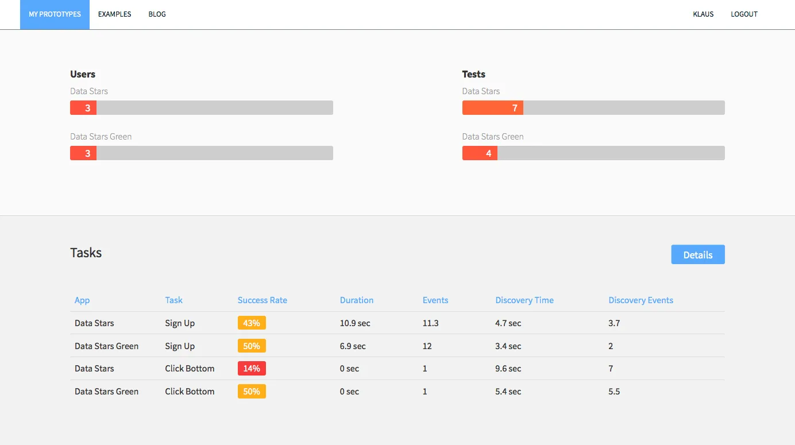The image size is (795, 445).
Task: Click LOGOUT to sign out
Action: pos(744,14)
